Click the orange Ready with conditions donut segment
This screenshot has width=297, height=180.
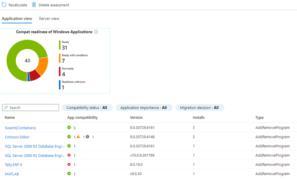(x=43, y=65)
